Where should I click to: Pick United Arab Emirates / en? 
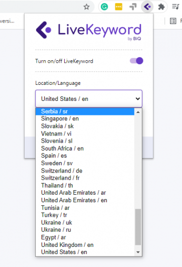click(85, 200)
